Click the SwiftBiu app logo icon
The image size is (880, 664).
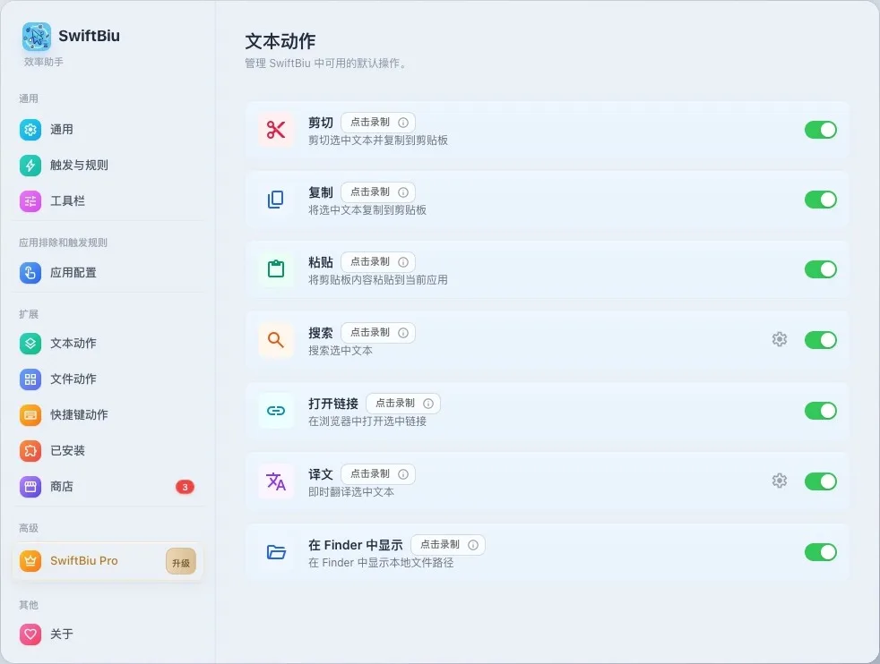coord(37,37)
